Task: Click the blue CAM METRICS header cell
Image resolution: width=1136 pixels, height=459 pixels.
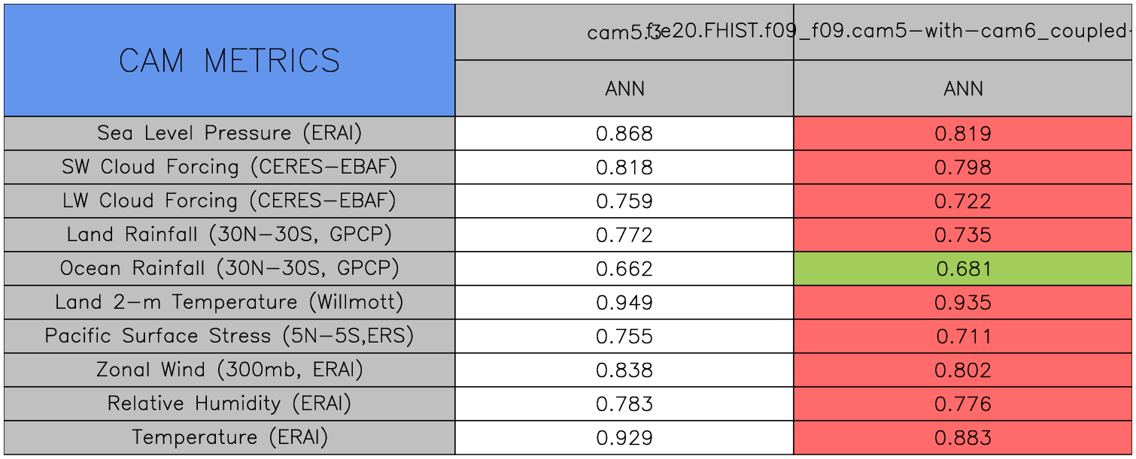Action: click(x=229, y=60)
